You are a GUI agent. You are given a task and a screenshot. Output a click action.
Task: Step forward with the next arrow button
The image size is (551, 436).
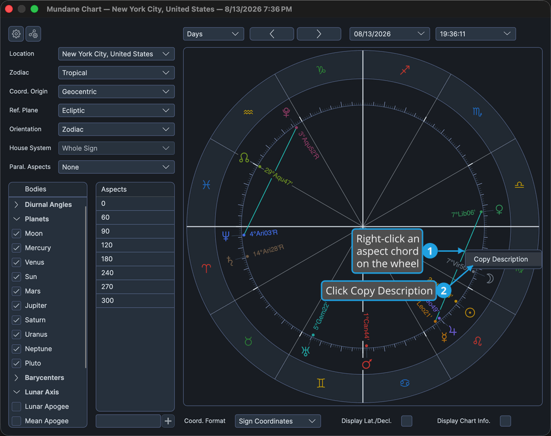tap(319, 34)
